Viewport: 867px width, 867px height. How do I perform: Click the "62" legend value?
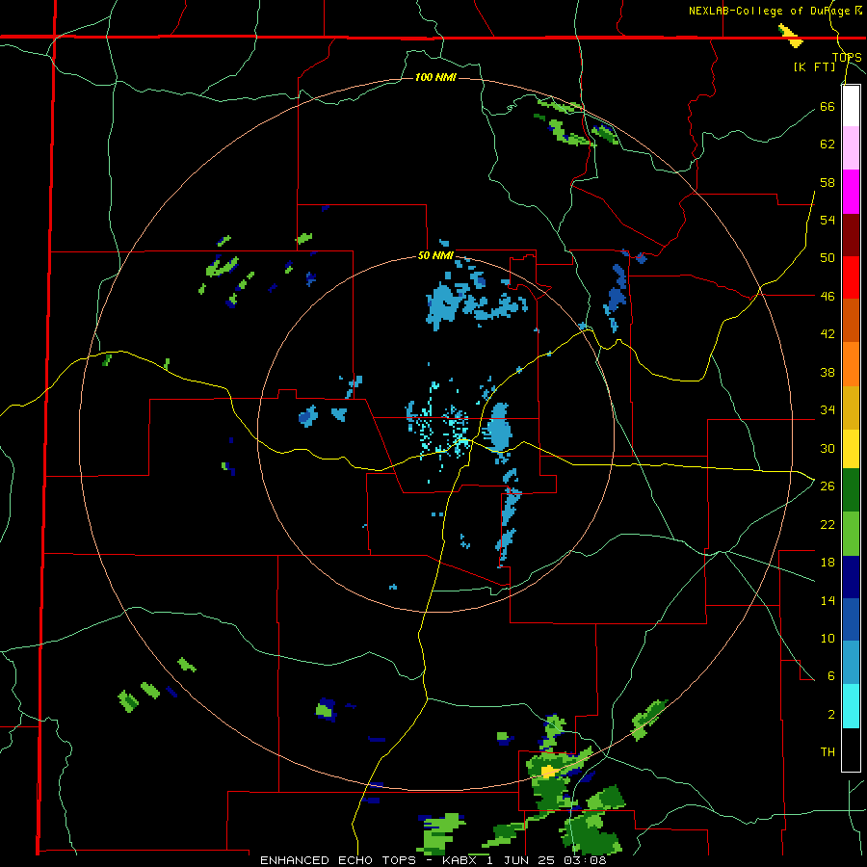tap(828, 144)
